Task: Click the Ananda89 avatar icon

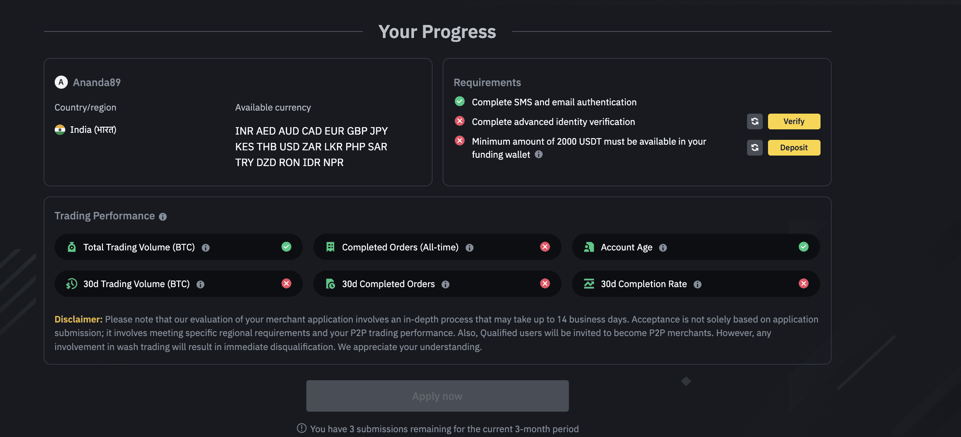Action: pos(61,82)
